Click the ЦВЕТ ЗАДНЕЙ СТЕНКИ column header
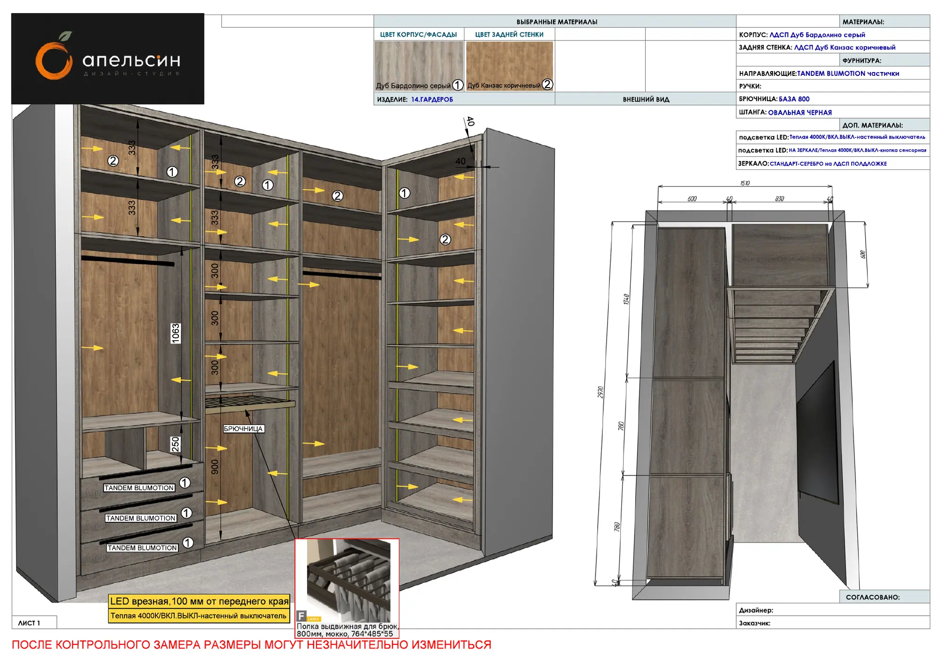This screenshot has width=942, height=666. coord(509,34)
